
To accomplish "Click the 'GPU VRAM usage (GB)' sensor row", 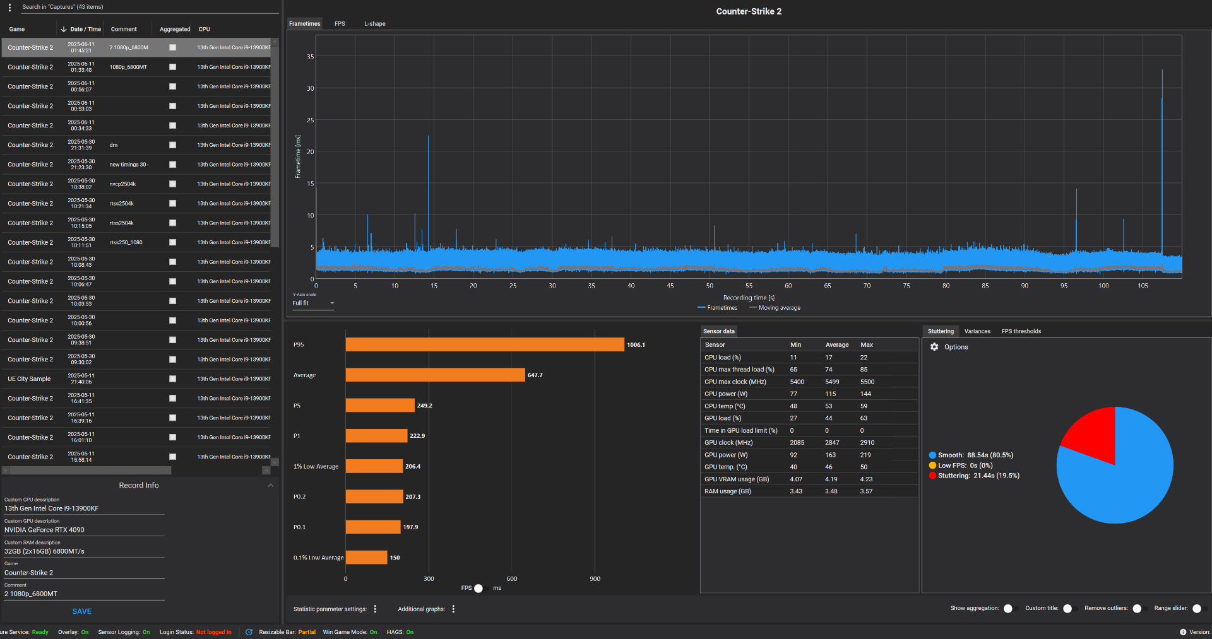I will coord(809,479).
